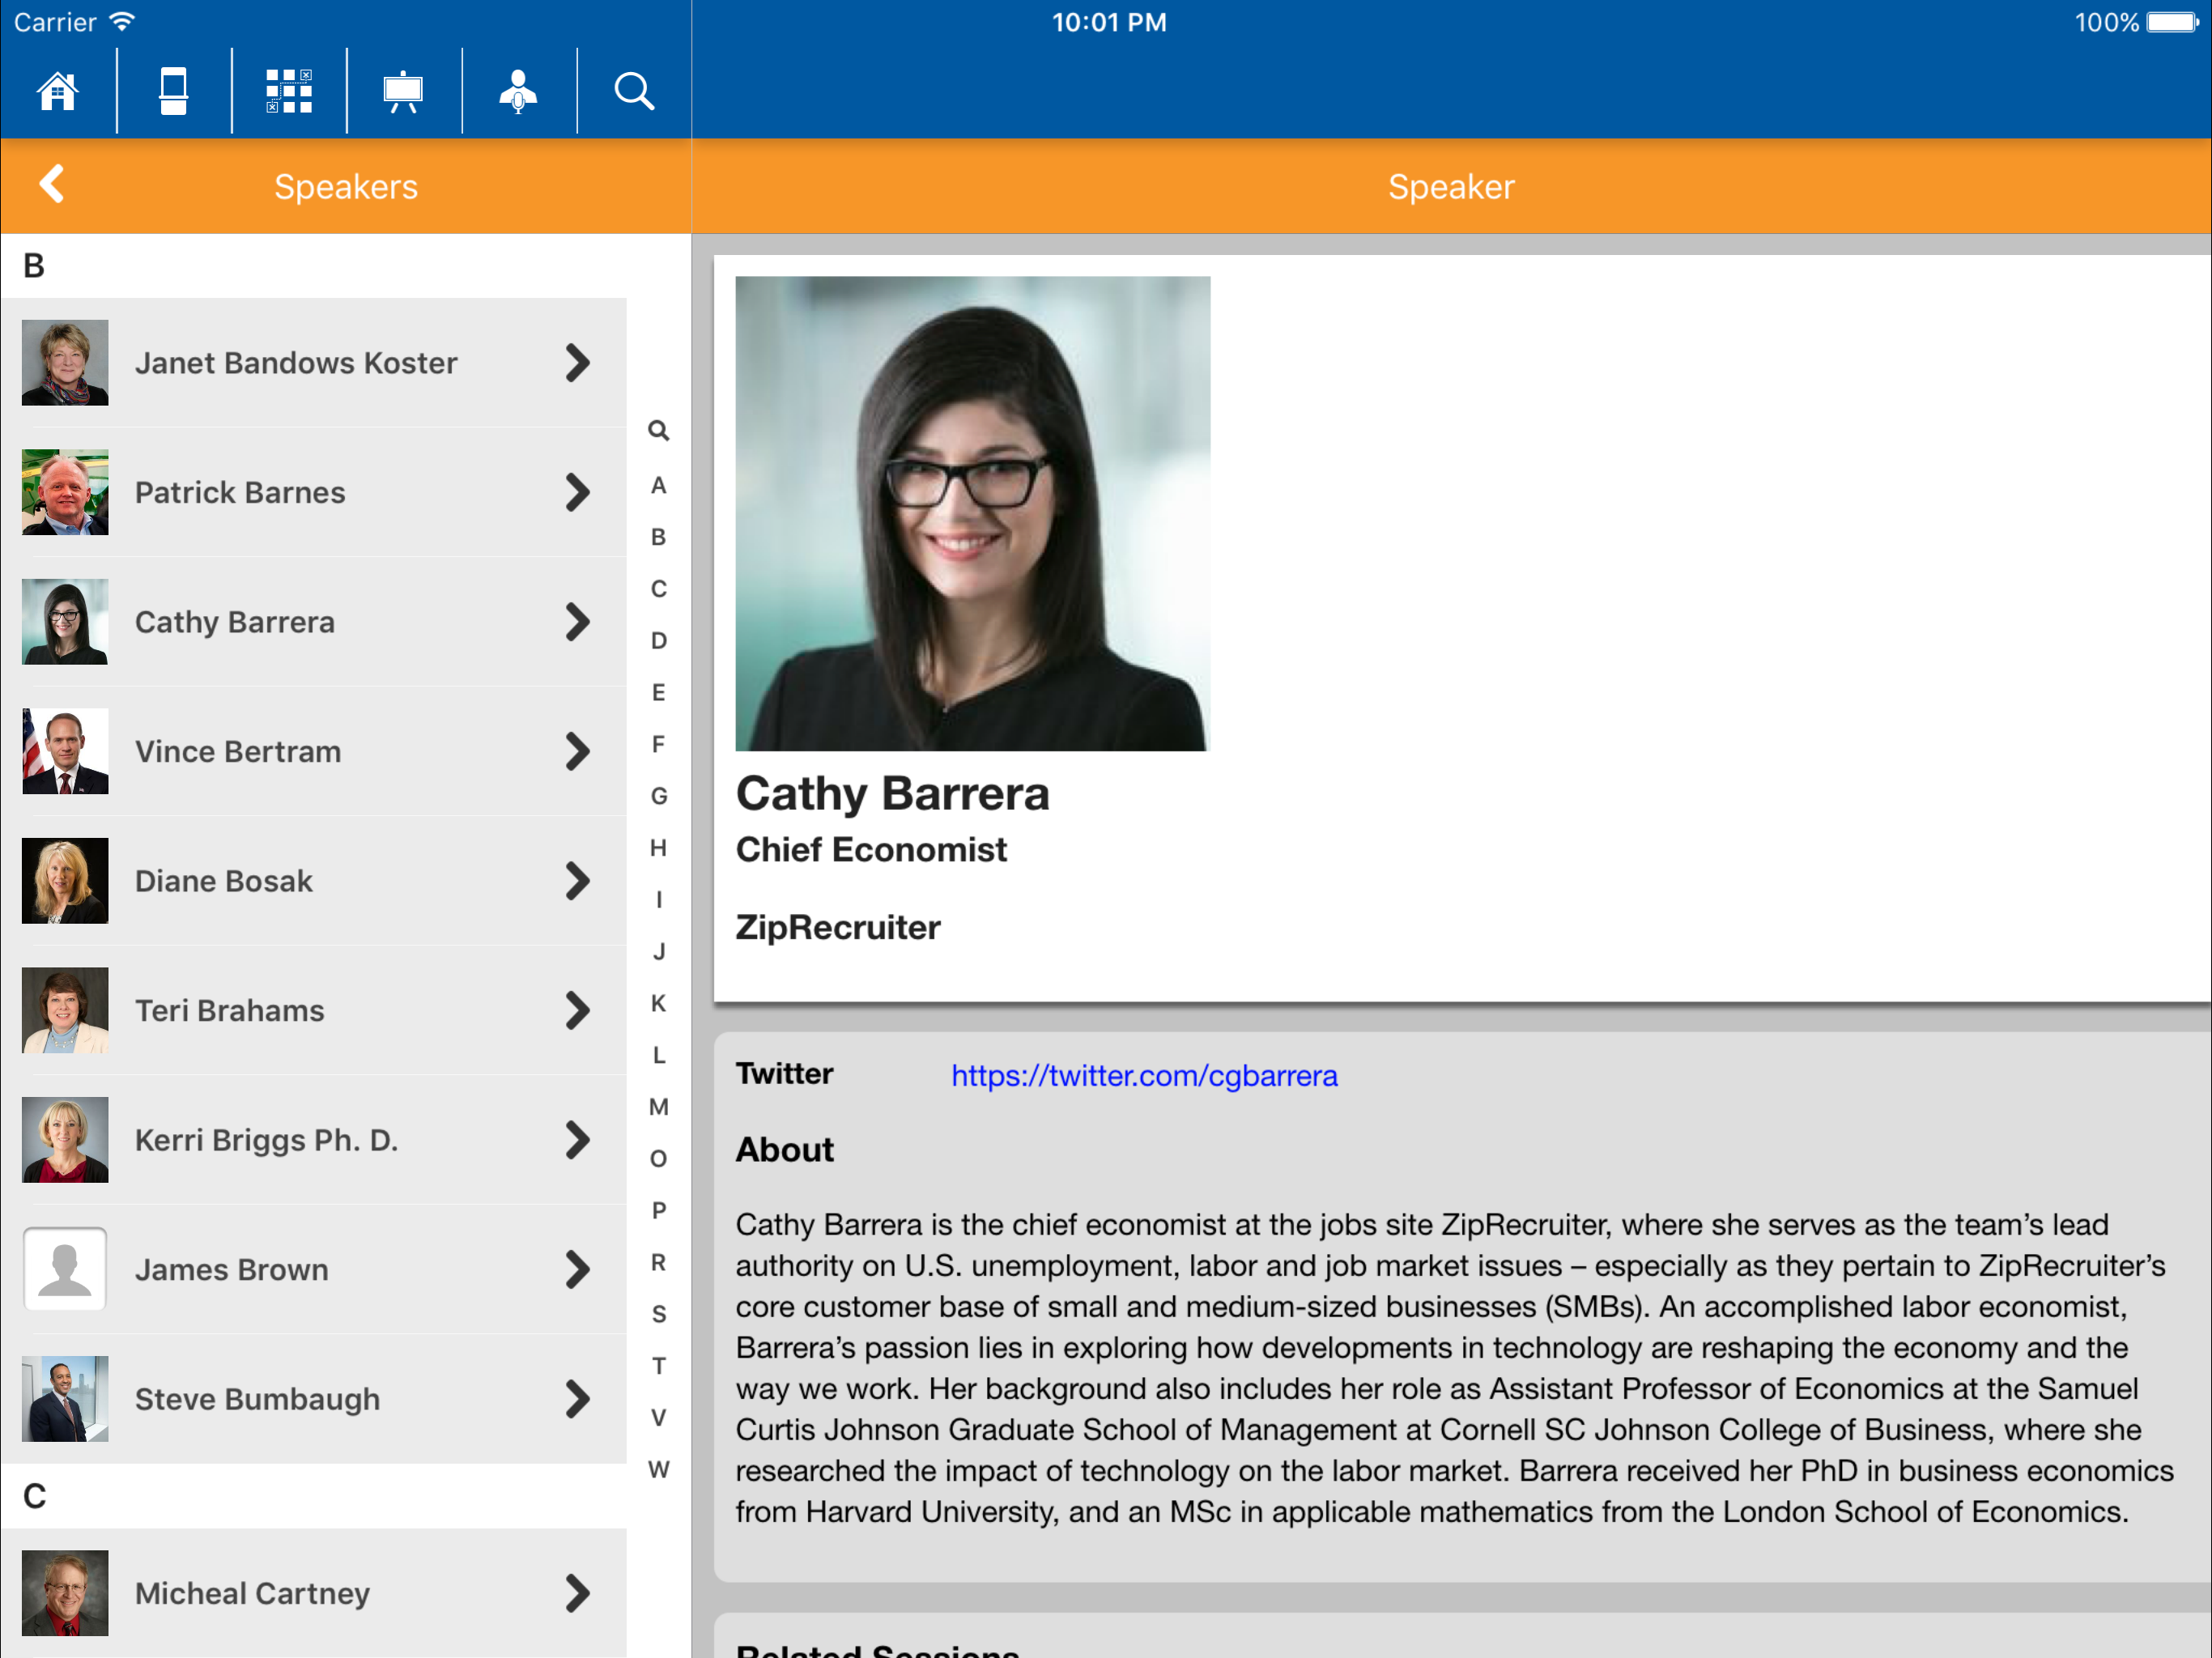This screenshot has height=1658, width=2212.
Task: Select Vince Bertram name
Action: [x=238, y=751]
